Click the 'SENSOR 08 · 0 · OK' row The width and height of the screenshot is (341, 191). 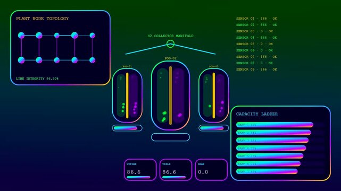pos(254,63)
